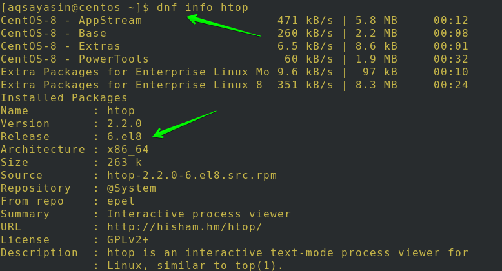Click the 'Description' field label
Screen dimensions: 502x271
pyautogui.click(x=39, y=253)
